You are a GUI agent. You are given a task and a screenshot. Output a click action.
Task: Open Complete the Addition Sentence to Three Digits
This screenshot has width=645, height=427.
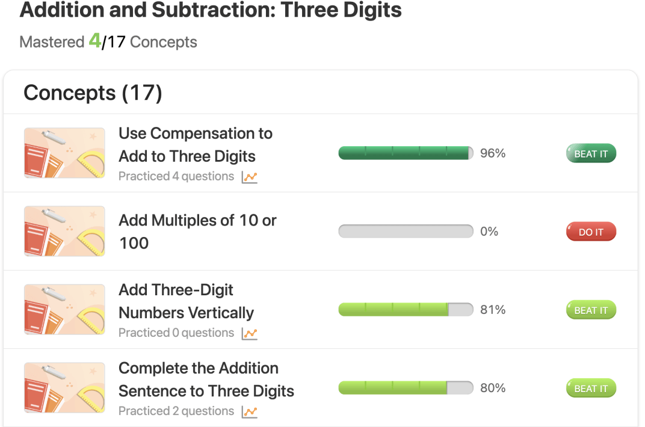(x=206, y=379)
